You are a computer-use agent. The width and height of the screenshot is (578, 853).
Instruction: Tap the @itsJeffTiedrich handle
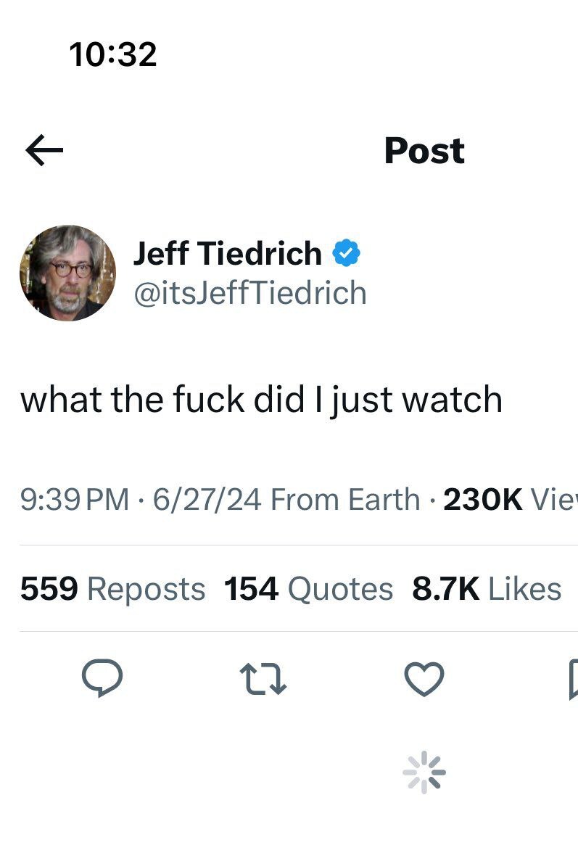pos(250,293)
